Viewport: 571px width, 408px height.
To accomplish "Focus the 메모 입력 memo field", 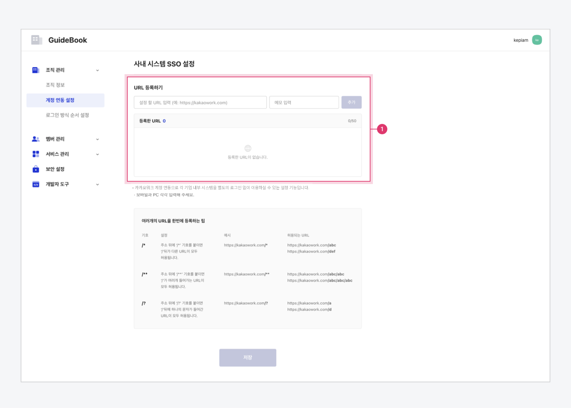I will pyautogui.click(x=304, y=102).
